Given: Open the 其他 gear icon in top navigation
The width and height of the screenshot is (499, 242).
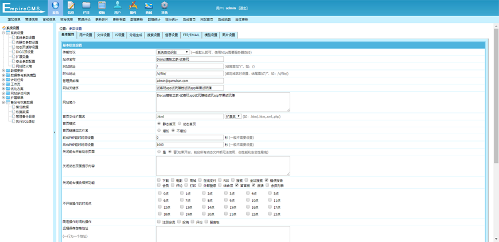Looking at the screenshot, I should 164,5.
